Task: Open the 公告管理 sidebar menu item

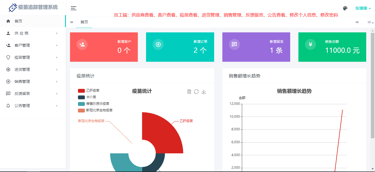Action: pos(33,106)
